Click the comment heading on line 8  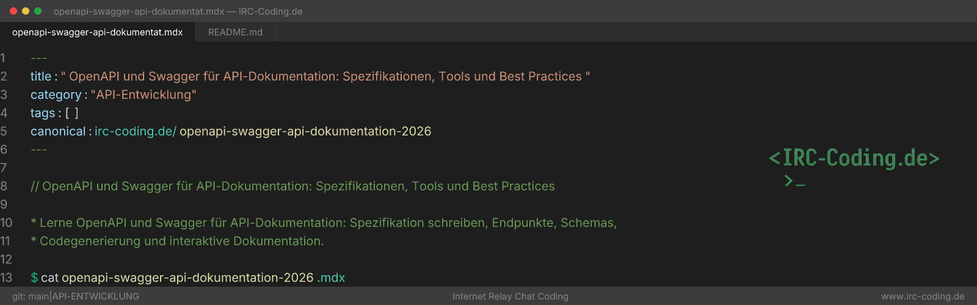click(x=292, y=186)
